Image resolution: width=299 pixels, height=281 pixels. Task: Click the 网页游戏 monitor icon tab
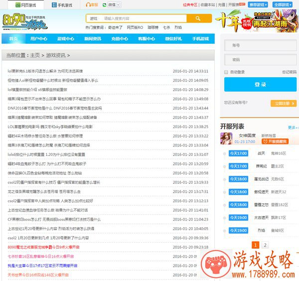(23, 4)
